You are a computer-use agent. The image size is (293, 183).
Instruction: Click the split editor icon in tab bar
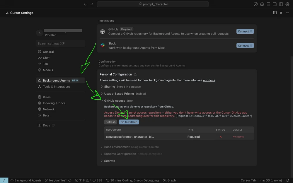click(275, 13)
